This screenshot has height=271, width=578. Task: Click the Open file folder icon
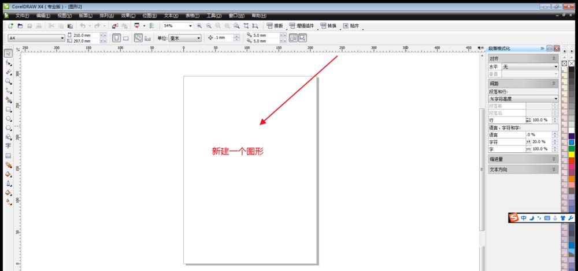point(20,26)
